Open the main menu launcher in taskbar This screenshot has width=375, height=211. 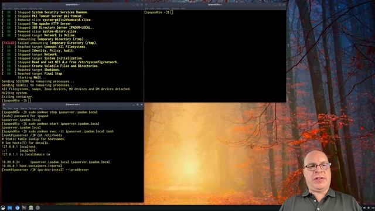coord(3,207)
